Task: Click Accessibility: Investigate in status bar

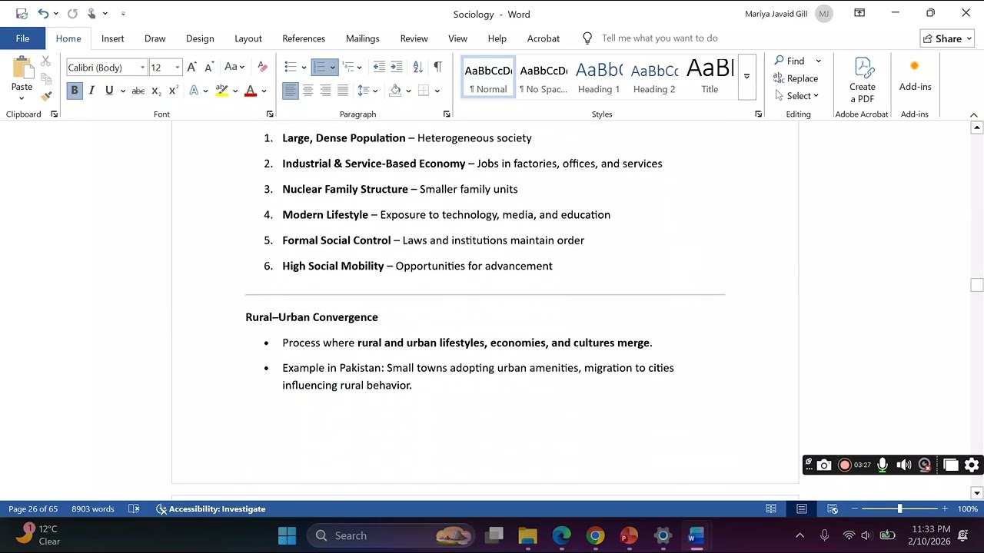Action: pyautogui.click(x=211, y=508)
